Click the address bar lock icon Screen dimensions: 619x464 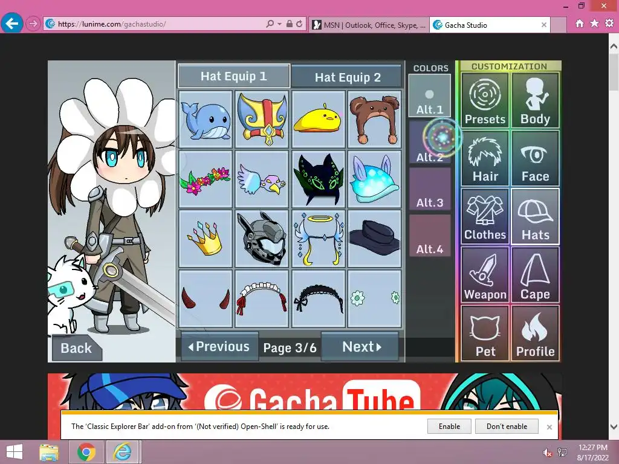point(290,24)
